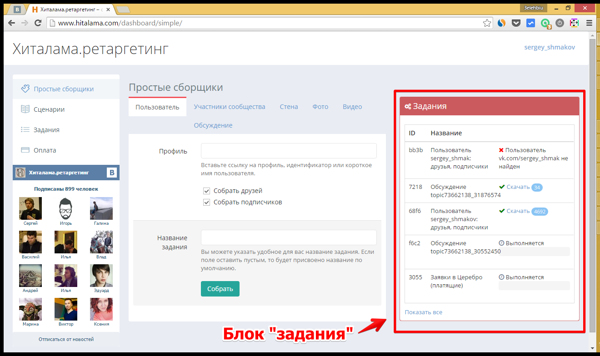This screenshot has width=600, height=356.
Task: Bookmark the page with the star icon
Action: 487,23
